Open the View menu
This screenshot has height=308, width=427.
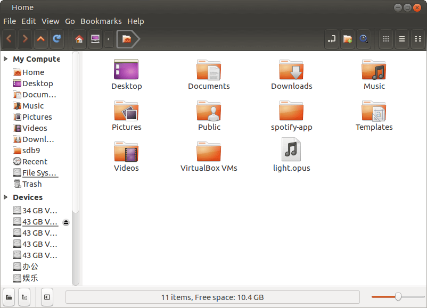point(51,21)
